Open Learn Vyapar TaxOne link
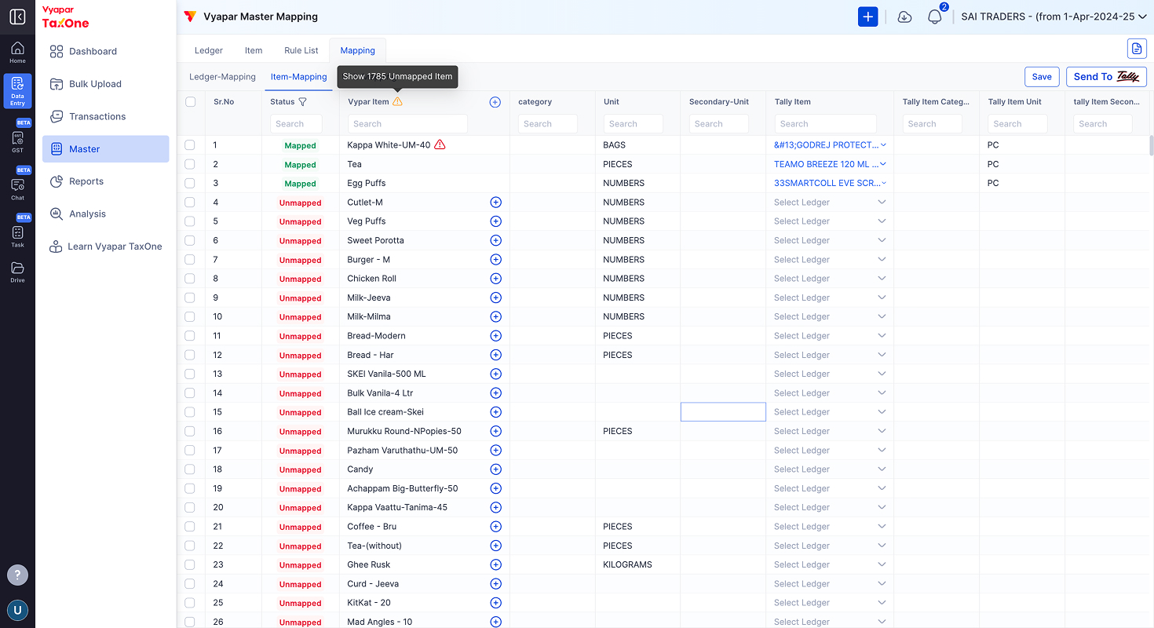This screenshot has width=1154, height=628. pos(106,246)
